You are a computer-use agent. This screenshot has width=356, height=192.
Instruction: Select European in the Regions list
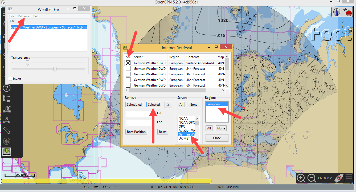pos(217,104)
